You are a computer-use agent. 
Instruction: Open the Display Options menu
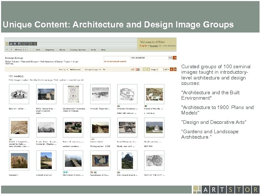[78, 49]
